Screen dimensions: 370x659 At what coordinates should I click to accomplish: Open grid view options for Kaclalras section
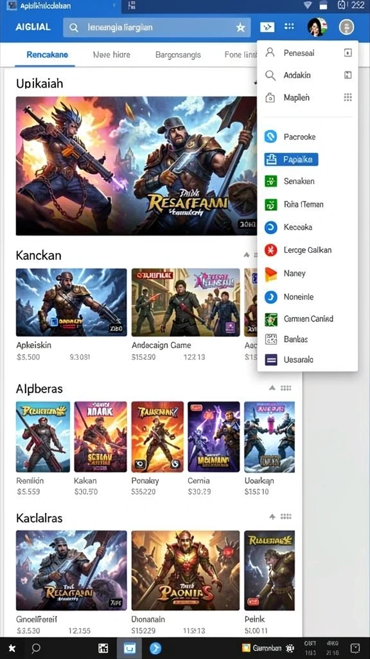286,517
